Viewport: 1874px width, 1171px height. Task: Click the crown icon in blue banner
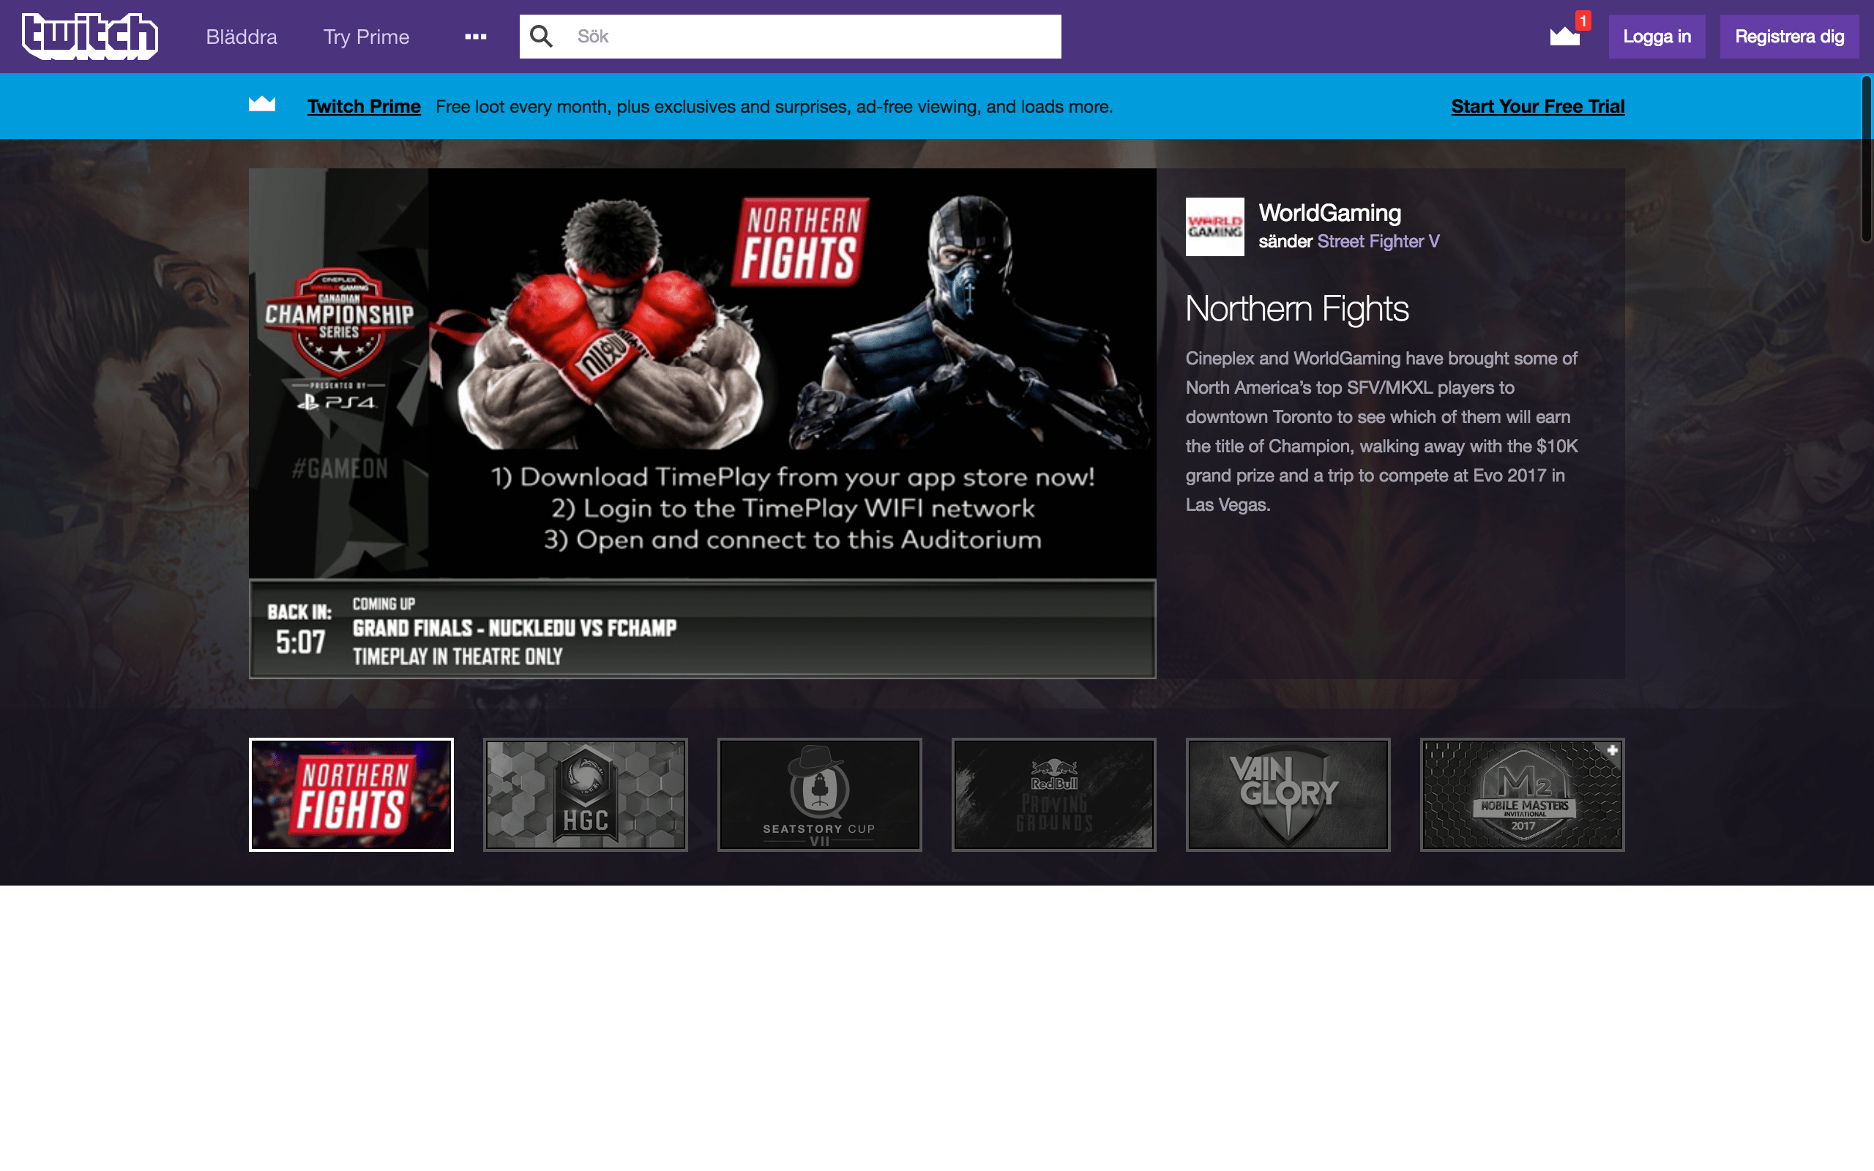[x=262, y=105]
